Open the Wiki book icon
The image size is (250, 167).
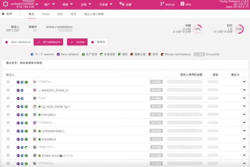[182, 4]
